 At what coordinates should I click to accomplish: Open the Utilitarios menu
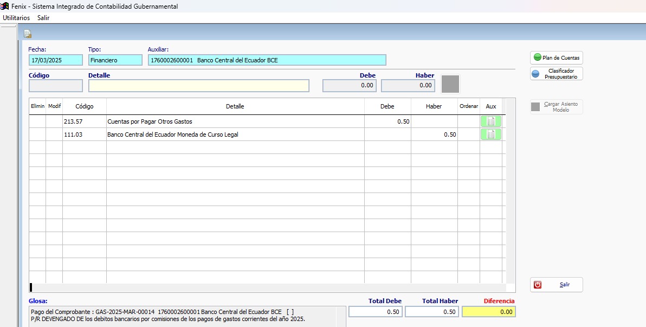pos(16,18)
